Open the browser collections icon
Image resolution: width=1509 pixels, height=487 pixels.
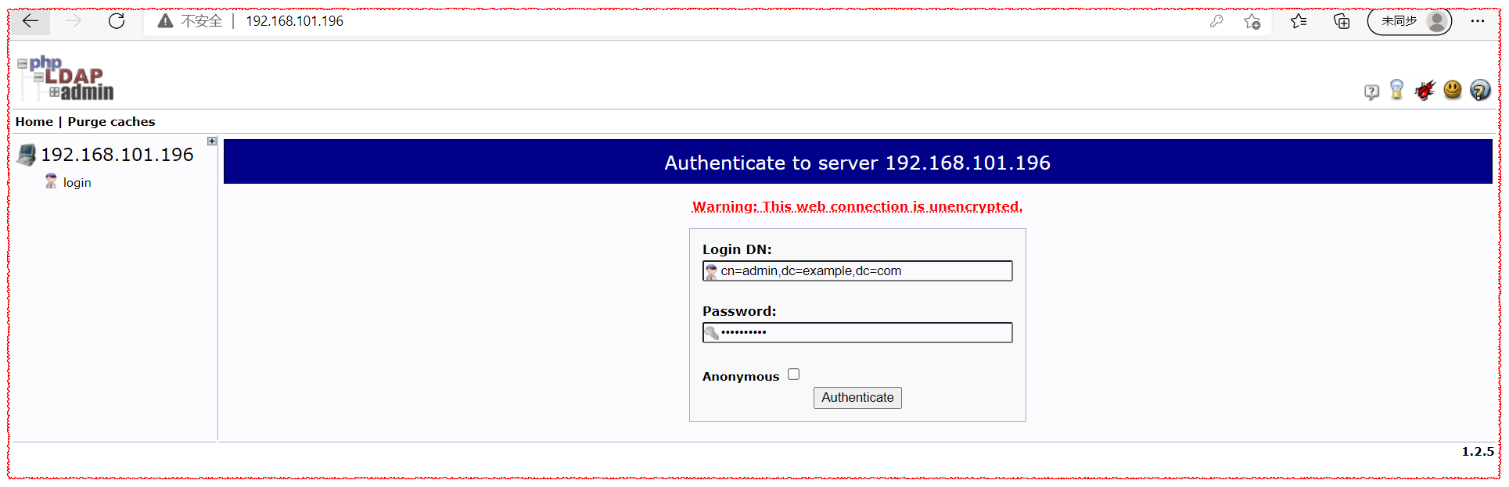pos(1342,21)
